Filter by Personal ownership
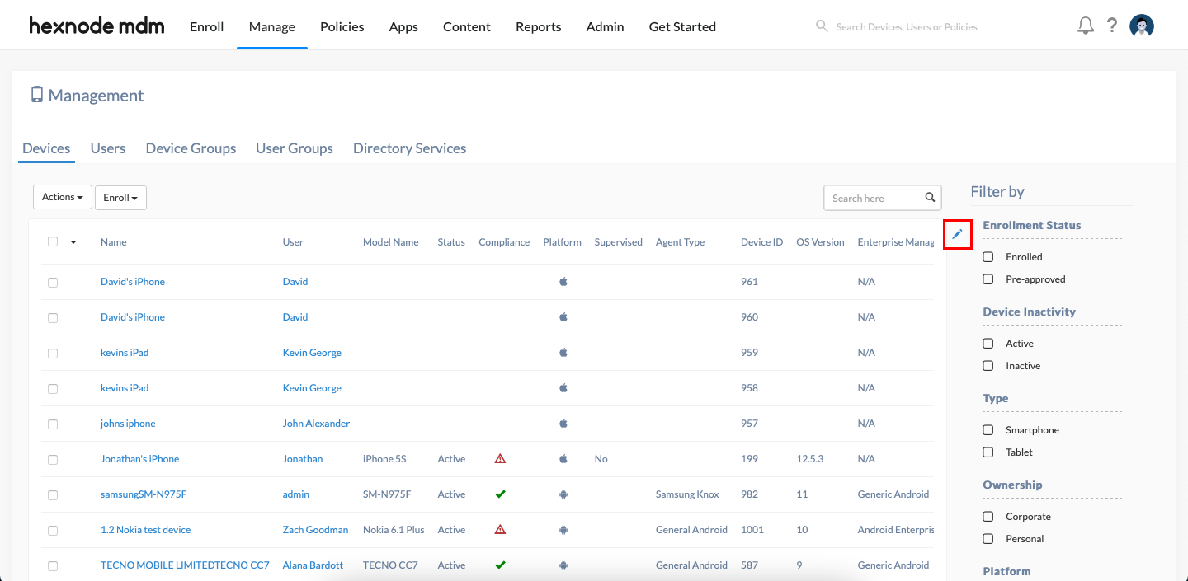The image size is (1188, 581). coord(988,539)
